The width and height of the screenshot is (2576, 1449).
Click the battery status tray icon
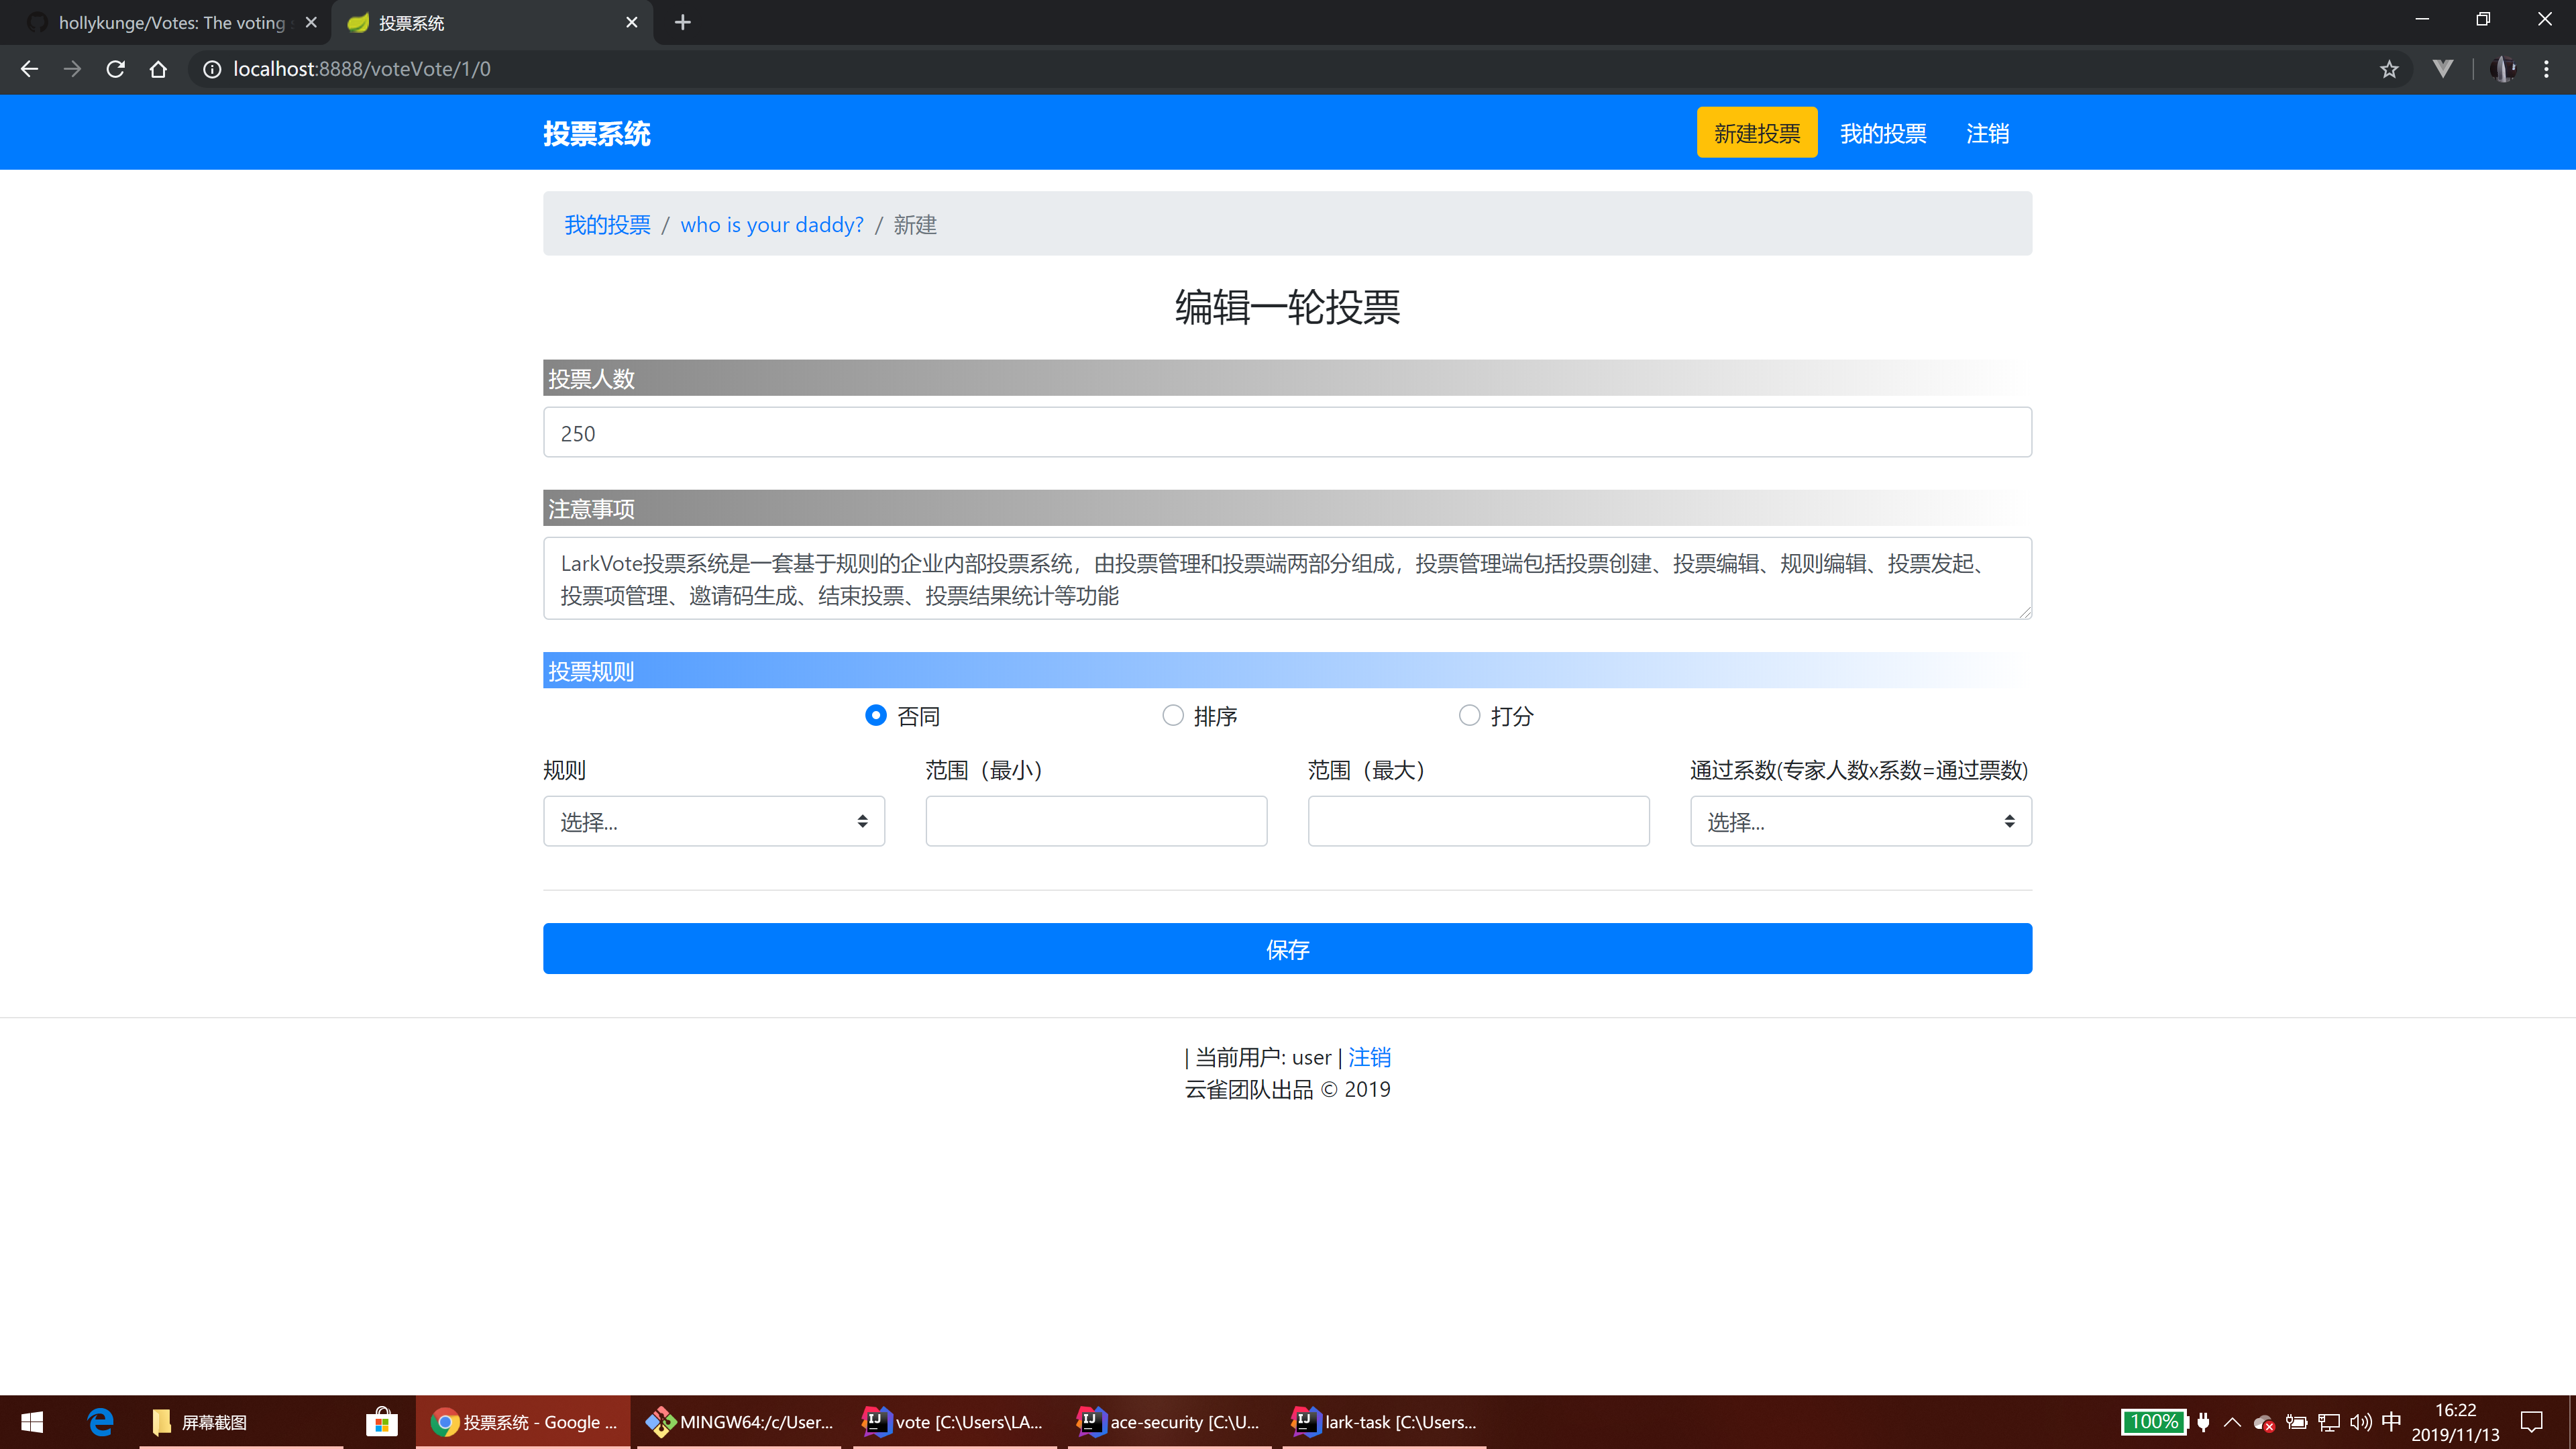[x=2296, y=1421]
